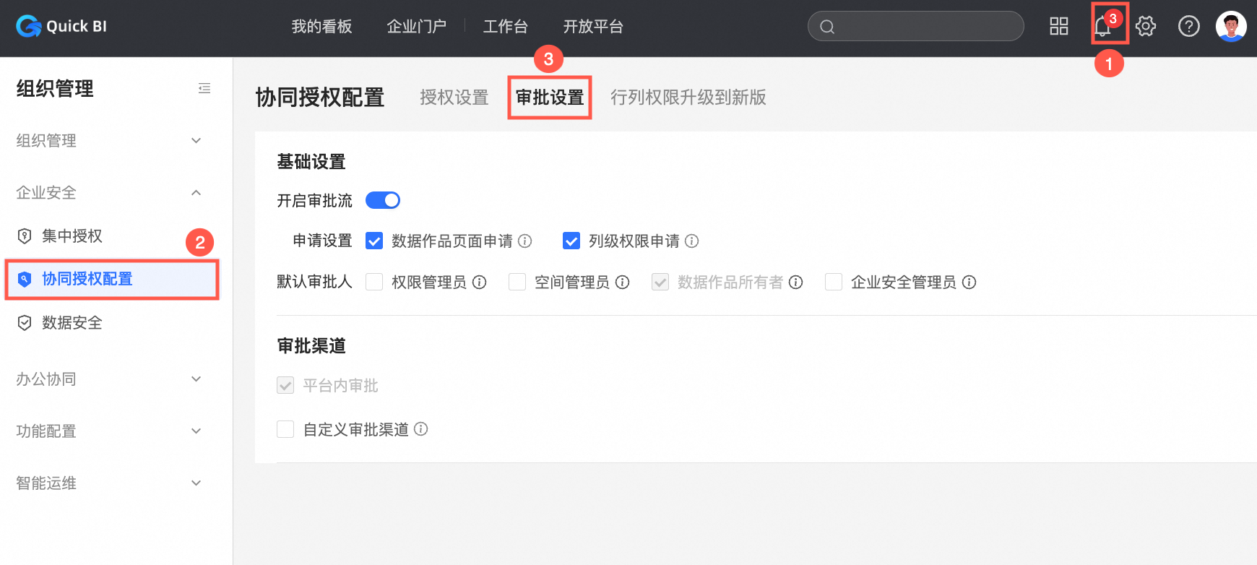Click the 默认审批人 label
The height and width of the screenshot is (565, 1257).
(314, 282)
